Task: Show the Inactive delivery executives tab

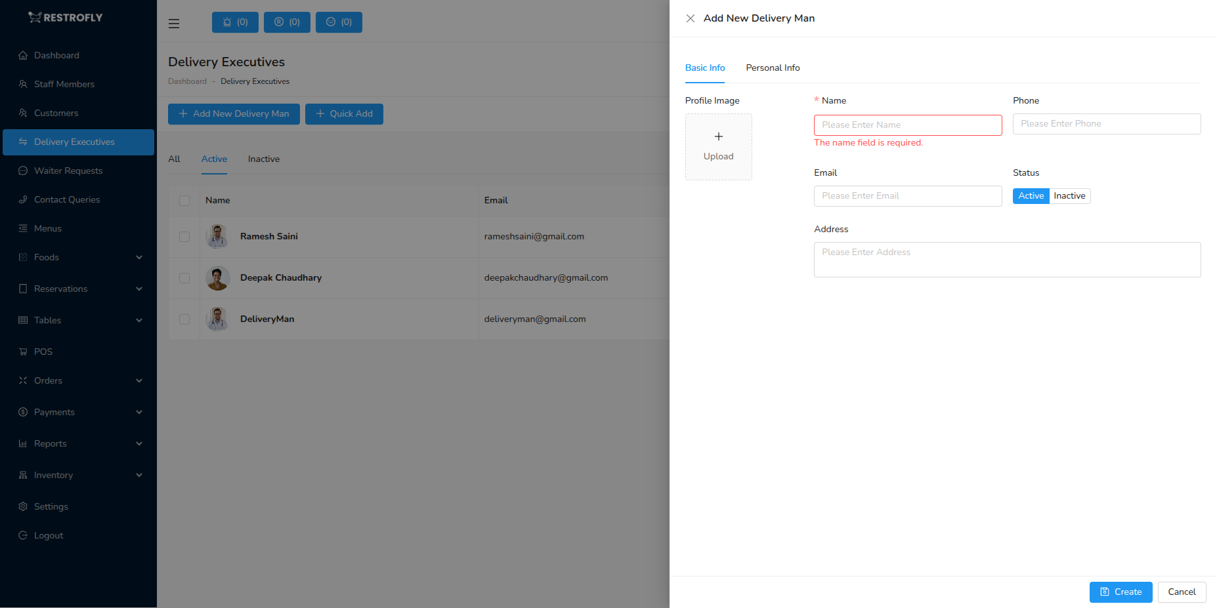Action: [x=263, y=159]
